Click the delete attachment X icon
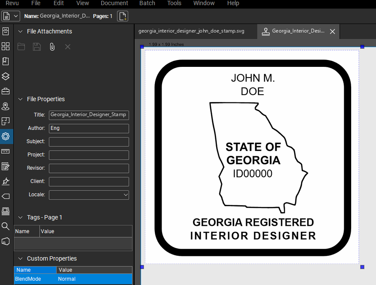 click(68, 47)
